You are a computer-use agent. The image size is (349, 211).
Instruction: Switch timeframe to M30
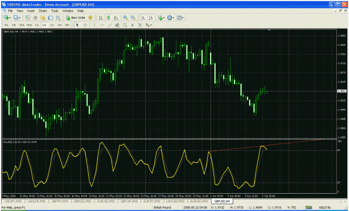pos(29,25)
